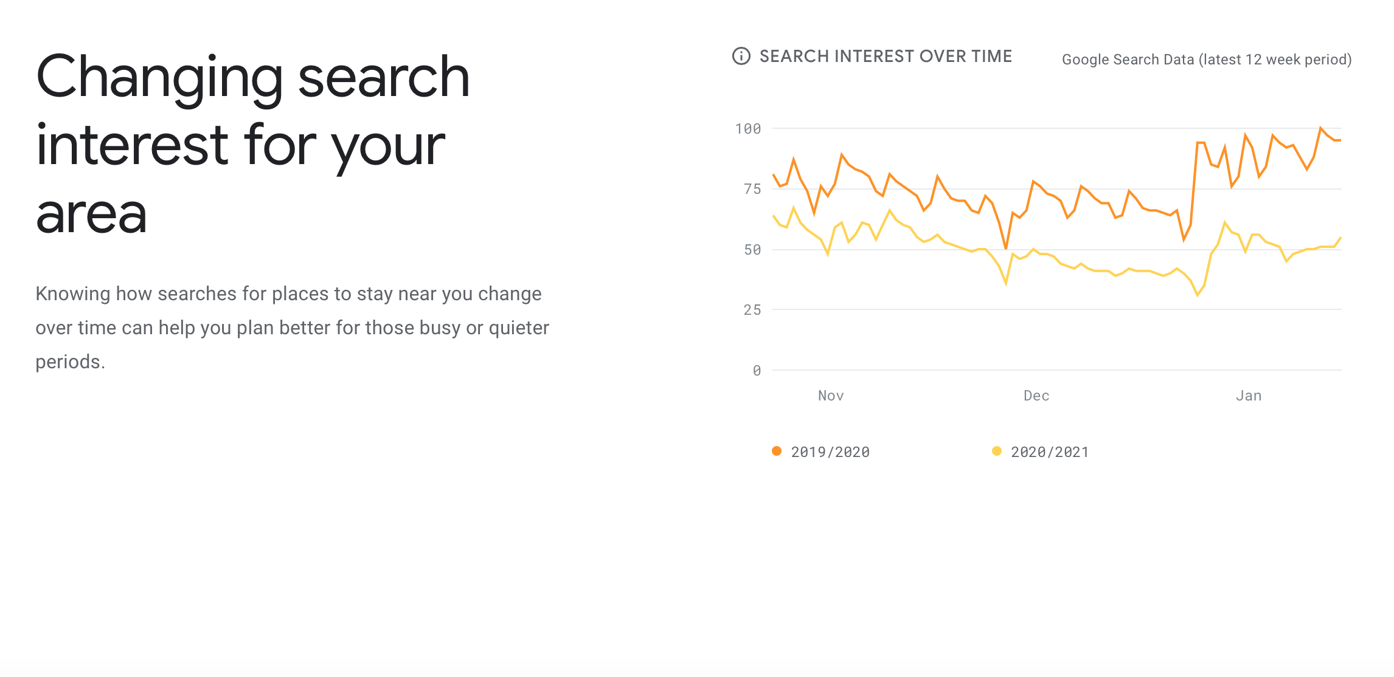
Task: Toggle the 2019/2020 orange legend dot
Action: [x=777, y=451]
